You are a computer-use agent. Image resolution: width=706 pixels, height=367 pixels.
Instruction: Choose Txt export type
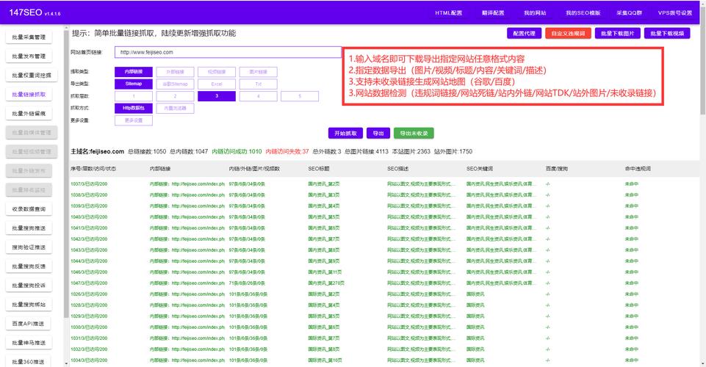[258, 84]
